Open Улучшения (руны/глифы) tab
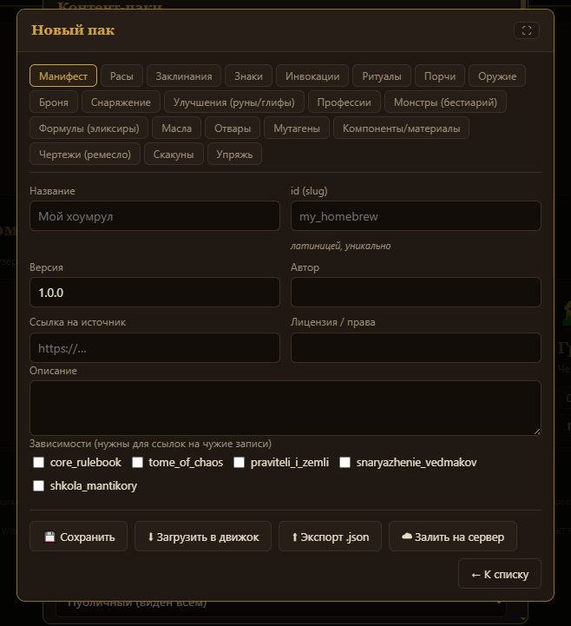The width and height of the screenshot is (571, 626). click(233, 102)
